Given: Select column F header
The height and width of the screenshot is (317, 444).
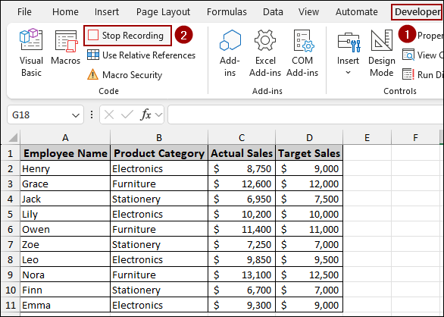Looking at the screenshot, I should coord(415,137).
